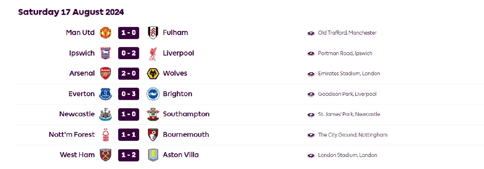484x169 pixels.
Task: Open the Ipswich 0-2 Liverpool score
Action: [x=129, y=53]
